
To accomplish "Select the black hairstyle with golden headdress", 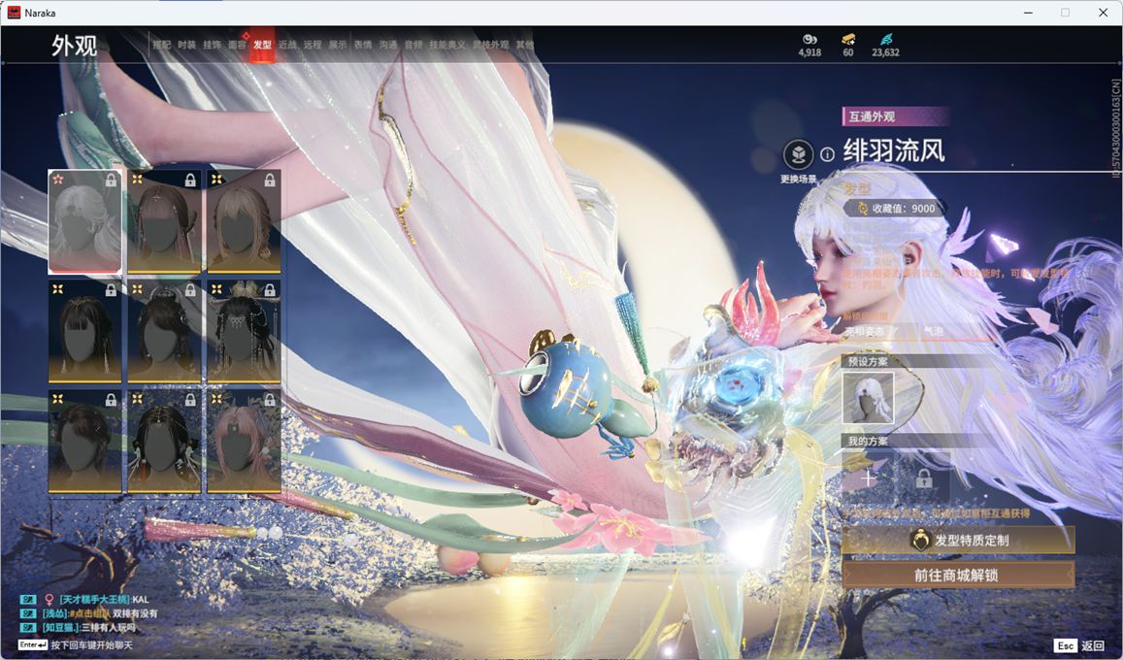I will tap(244, 331).
